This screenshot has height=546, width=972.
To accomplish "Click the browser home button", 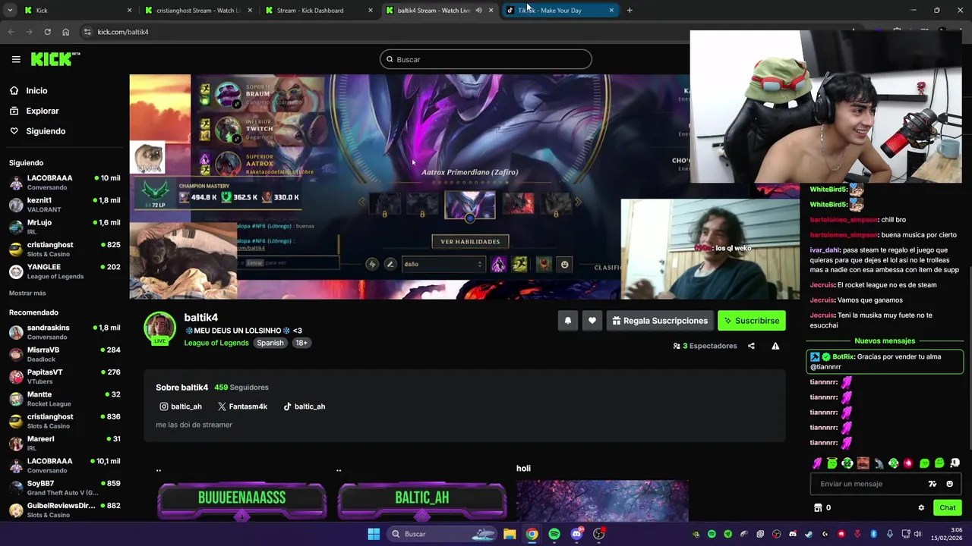I will point(66,32).
